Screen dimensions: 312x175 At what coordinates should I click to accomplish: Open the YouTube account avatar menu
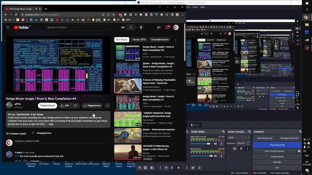click(175, 27)
